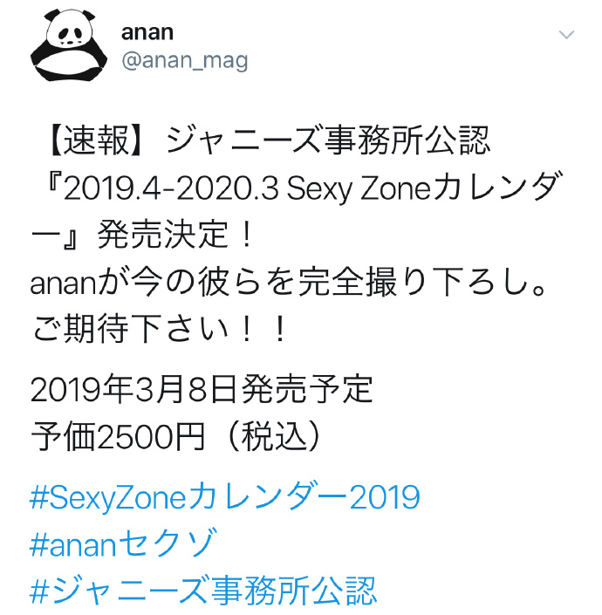Click the ジャニーズ事務所公認 headline text
The image size is (602, 615).
(x=329, y=140)
